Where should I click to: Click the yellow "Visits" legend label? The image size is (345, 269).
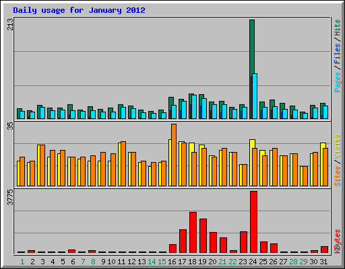338,146
